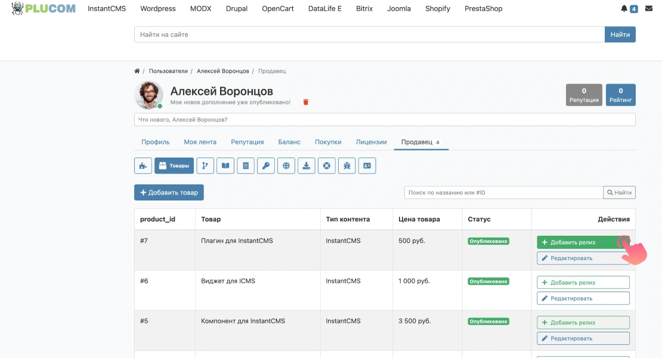Click the Что нового status input
This screenshot has width=662, height=358.
pyautogui.click(x=385, y=119)
